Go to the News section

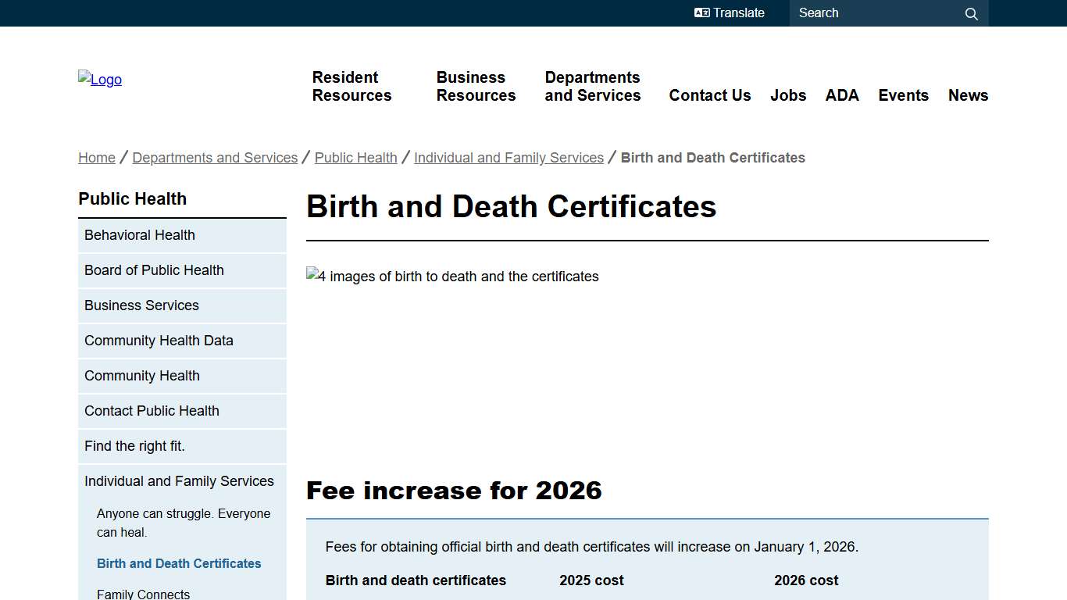pyautogui.click(x=968, y=95)
